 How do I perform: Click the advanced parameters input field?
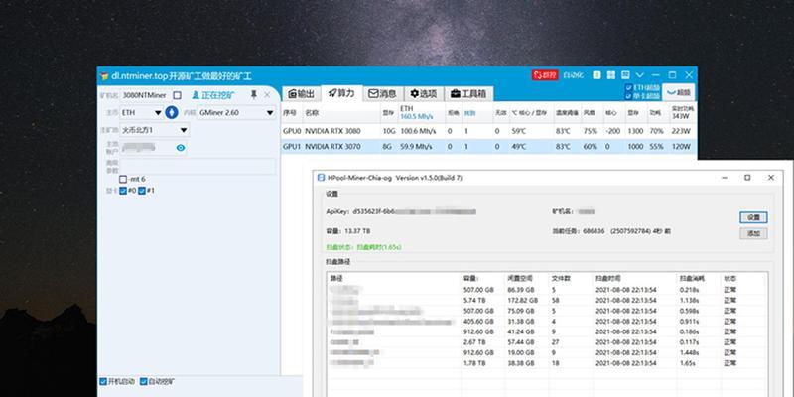click(x=198, y=166)
